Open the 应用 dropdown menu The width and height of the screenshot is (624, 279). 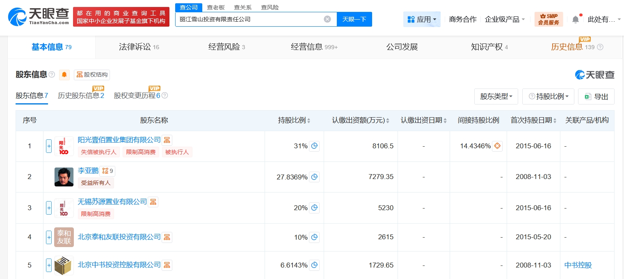tap(422, 19)
